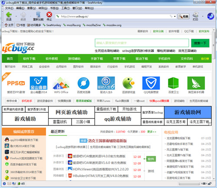Select the 手游下载 navigation tab
The width and height of the screenshot is (217, 188).
point(97,59)
